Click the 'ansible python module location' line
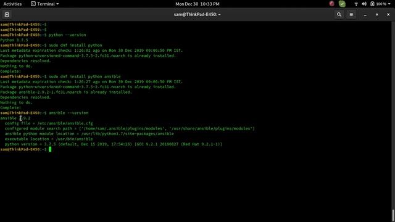The image size is (395, 222). (89, 134)
